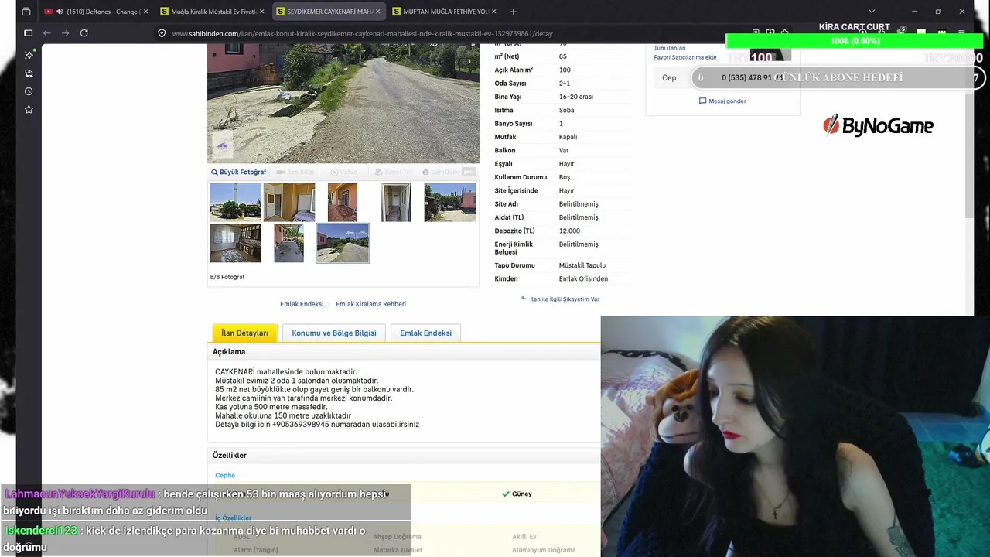Report listing via İlan ile İlgili Şikayetim Var
Viewport: 990px width, 557px height.
tap(565, 299)
